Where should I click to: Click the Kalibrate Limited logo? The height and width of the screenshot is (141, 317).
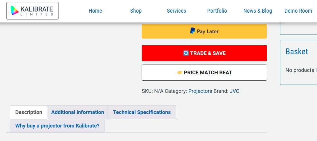(32, 11)
